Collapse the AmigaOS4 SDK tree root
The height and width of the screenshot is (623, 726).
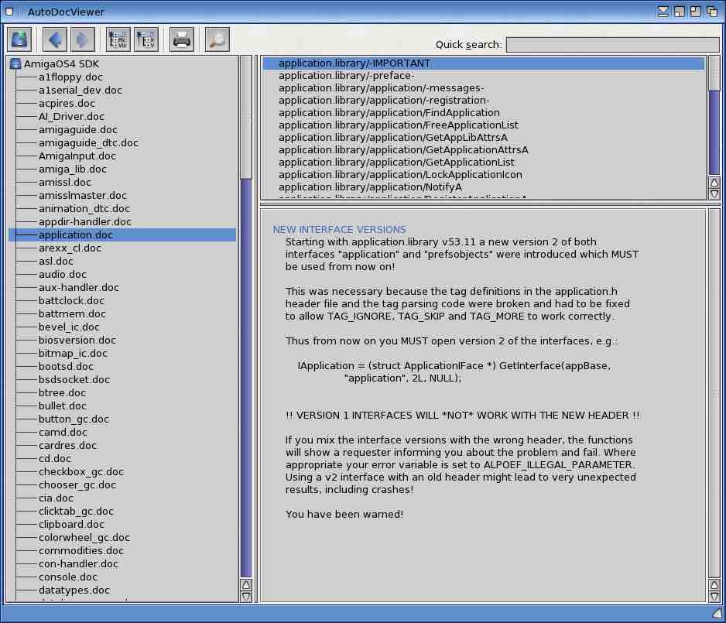(x=15, y=64)
